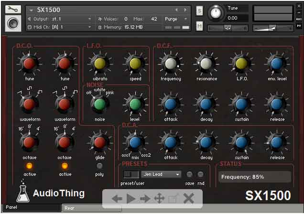Click the volume slider in header
This screenshot has height=214, width=304.
tap(273, 28)
